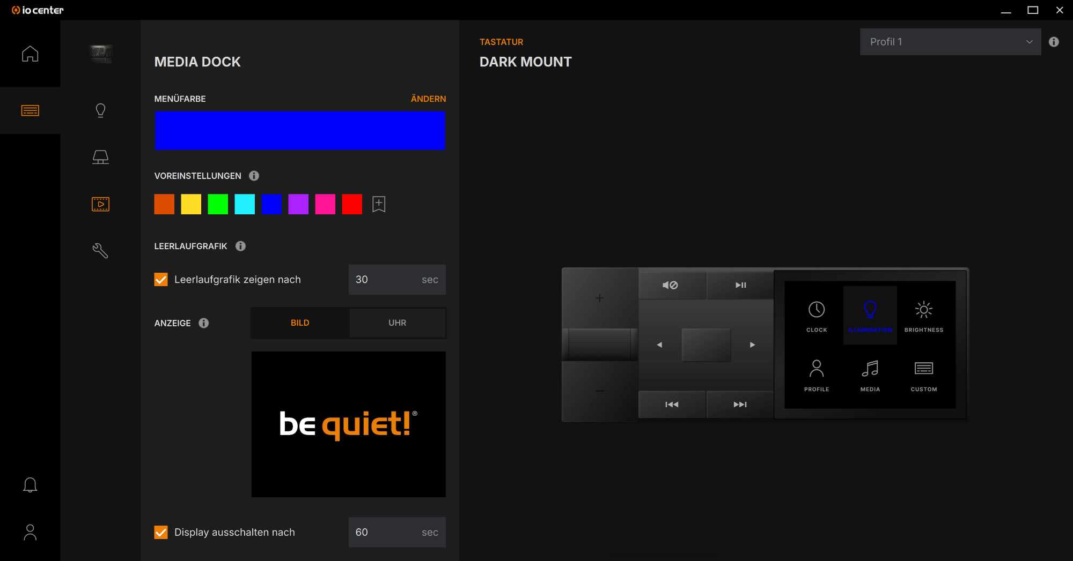Open the home icon in the sidebar
The height and width of the screenshot is (561, 1073).
click(x=30, y=54)
